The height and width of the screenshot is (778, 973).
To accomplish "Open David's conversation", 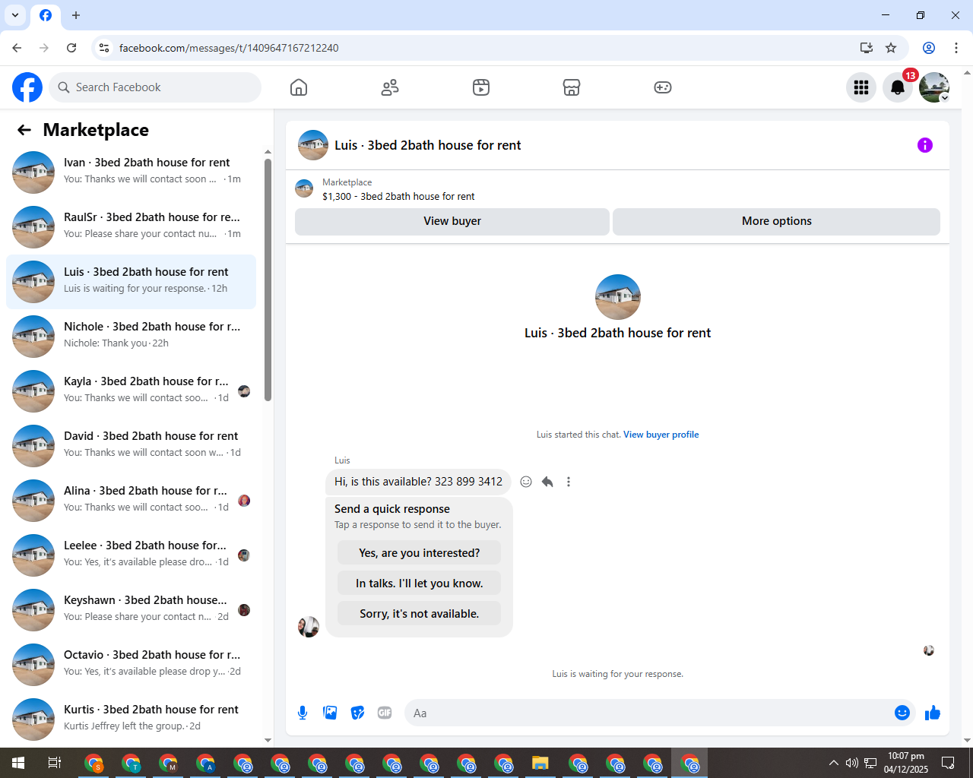I will 131,445.
